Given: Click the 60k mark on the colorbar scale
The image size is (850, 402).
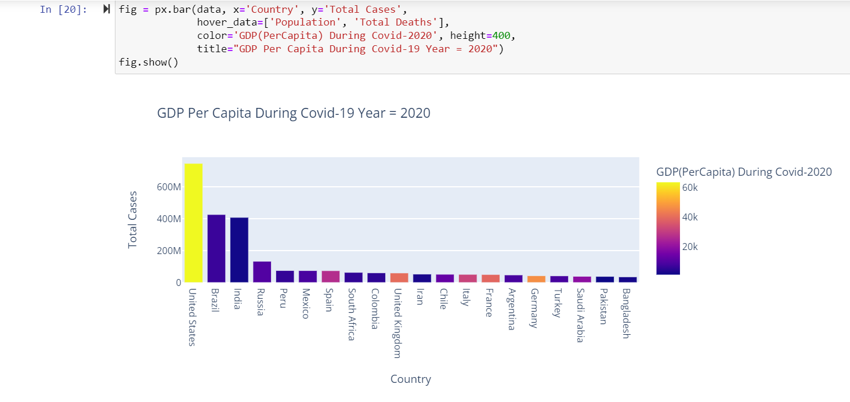Looking at the screenshot, I should (x=690, y=187).
